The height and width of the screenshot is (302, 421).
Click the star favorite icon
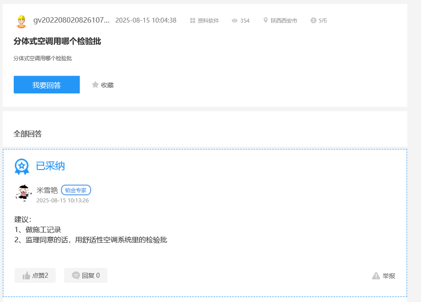coord(95,85)
